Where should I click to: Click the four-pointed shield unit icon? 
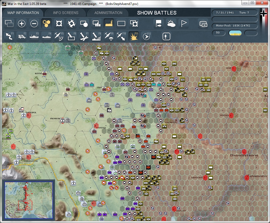(x=59, y=24)
